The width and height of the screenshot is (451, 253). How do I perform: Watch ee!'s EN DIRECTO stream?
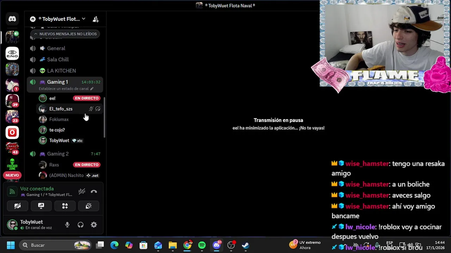[x=87, y=98]
